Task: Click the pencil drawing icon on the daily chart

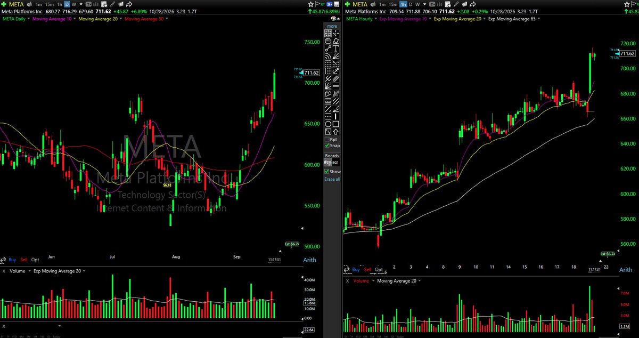Action: point(112,4)
